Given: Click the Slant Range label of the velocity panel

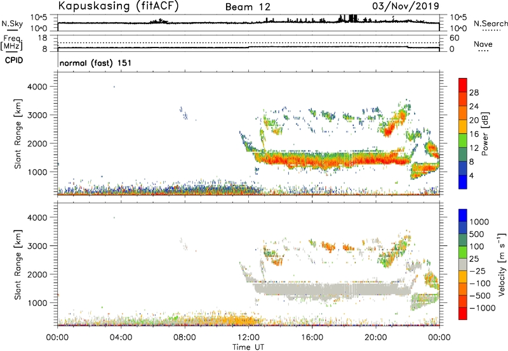Looking at the screenshot, I should tap(18, 265).
